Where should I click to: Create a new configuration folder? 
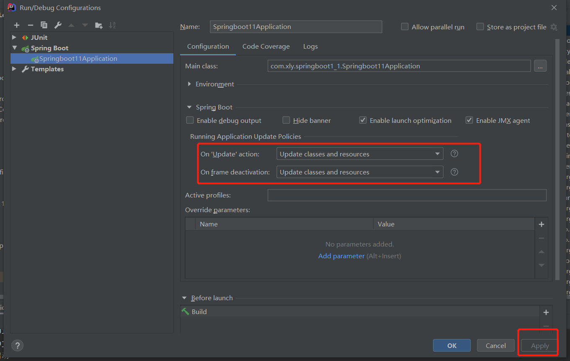[99, 25]
